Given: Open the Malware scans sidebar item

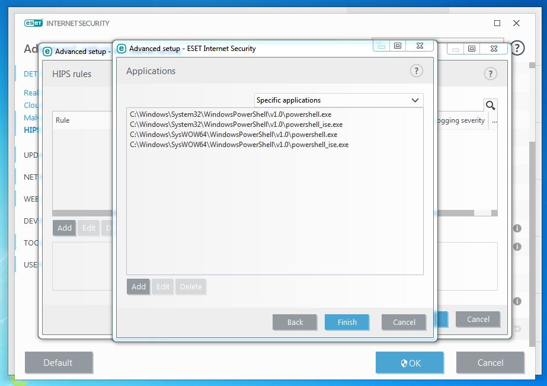Looking at the screenshot, I should point(31,117).
